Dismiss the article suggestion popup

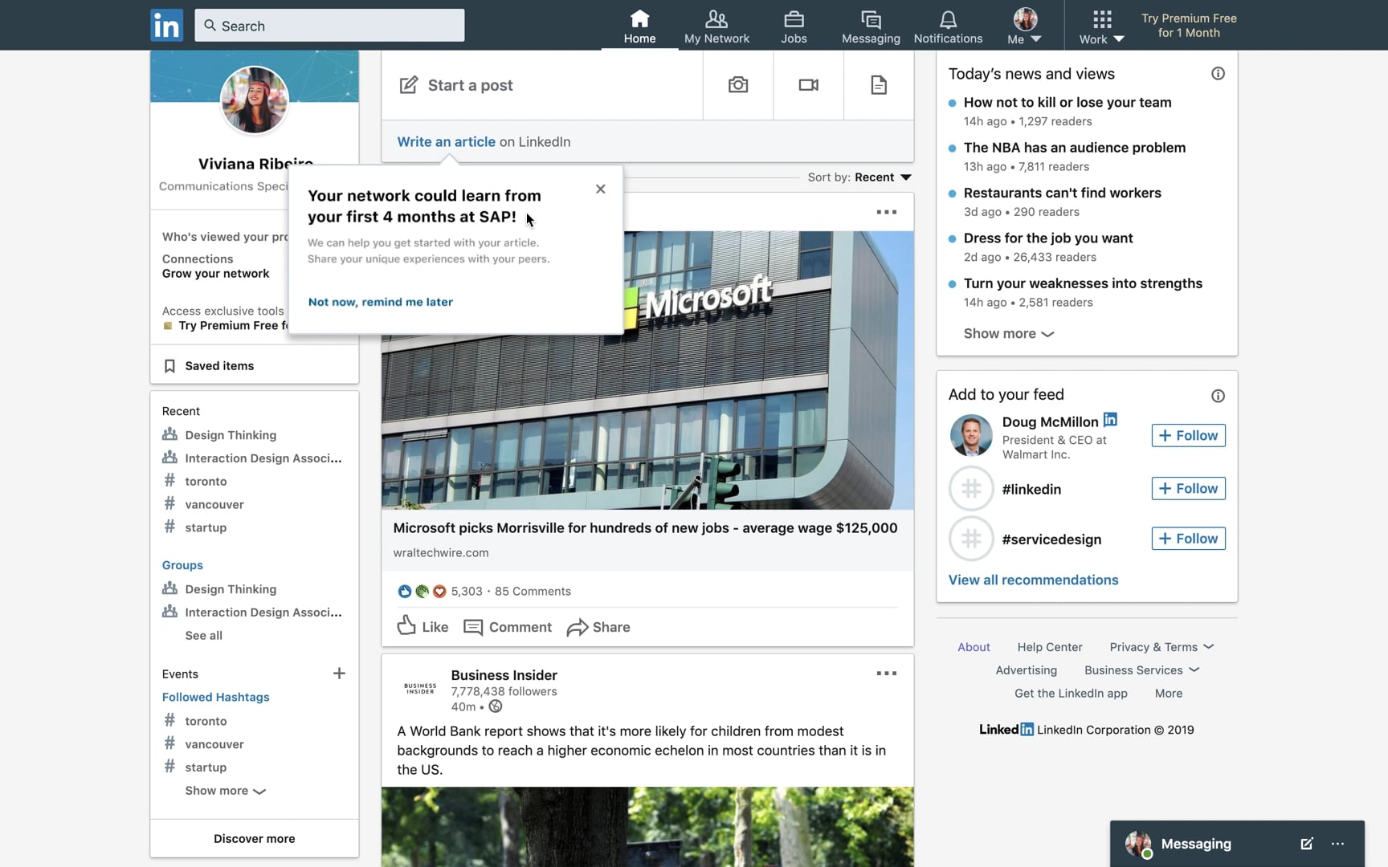click(600, 189)
